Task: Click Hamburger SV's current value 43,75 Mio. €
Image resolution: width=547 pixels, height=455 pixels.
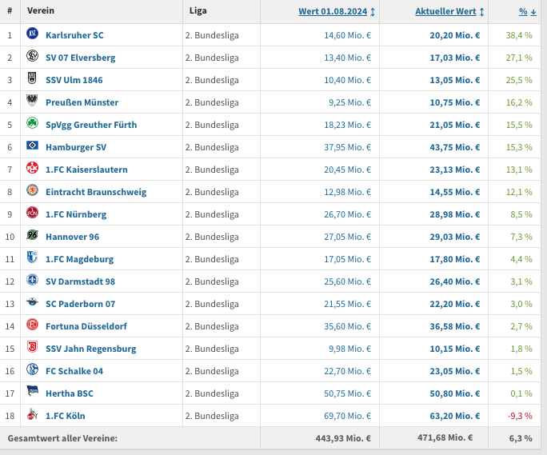Action: 455,147
